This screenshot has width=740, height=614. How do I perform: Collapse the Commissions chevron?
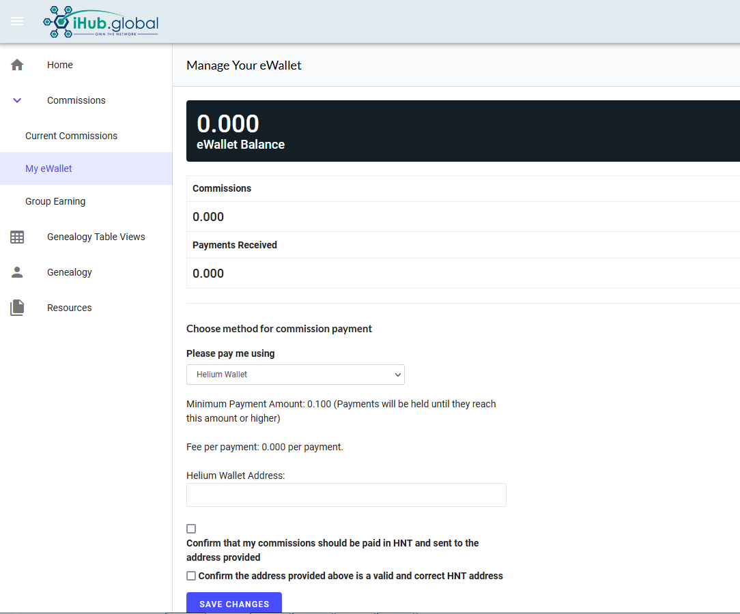point(17,100)
